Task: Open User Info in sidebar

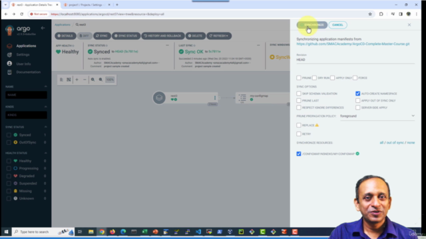Action: tap(23, 64)
